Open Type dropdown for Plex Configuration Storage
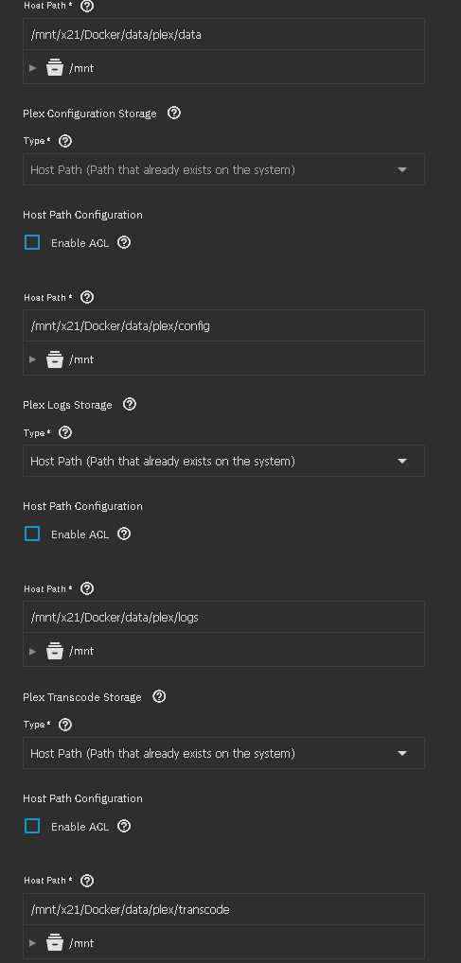Viewport: 461px width, 963px height. tap(223, 169)
